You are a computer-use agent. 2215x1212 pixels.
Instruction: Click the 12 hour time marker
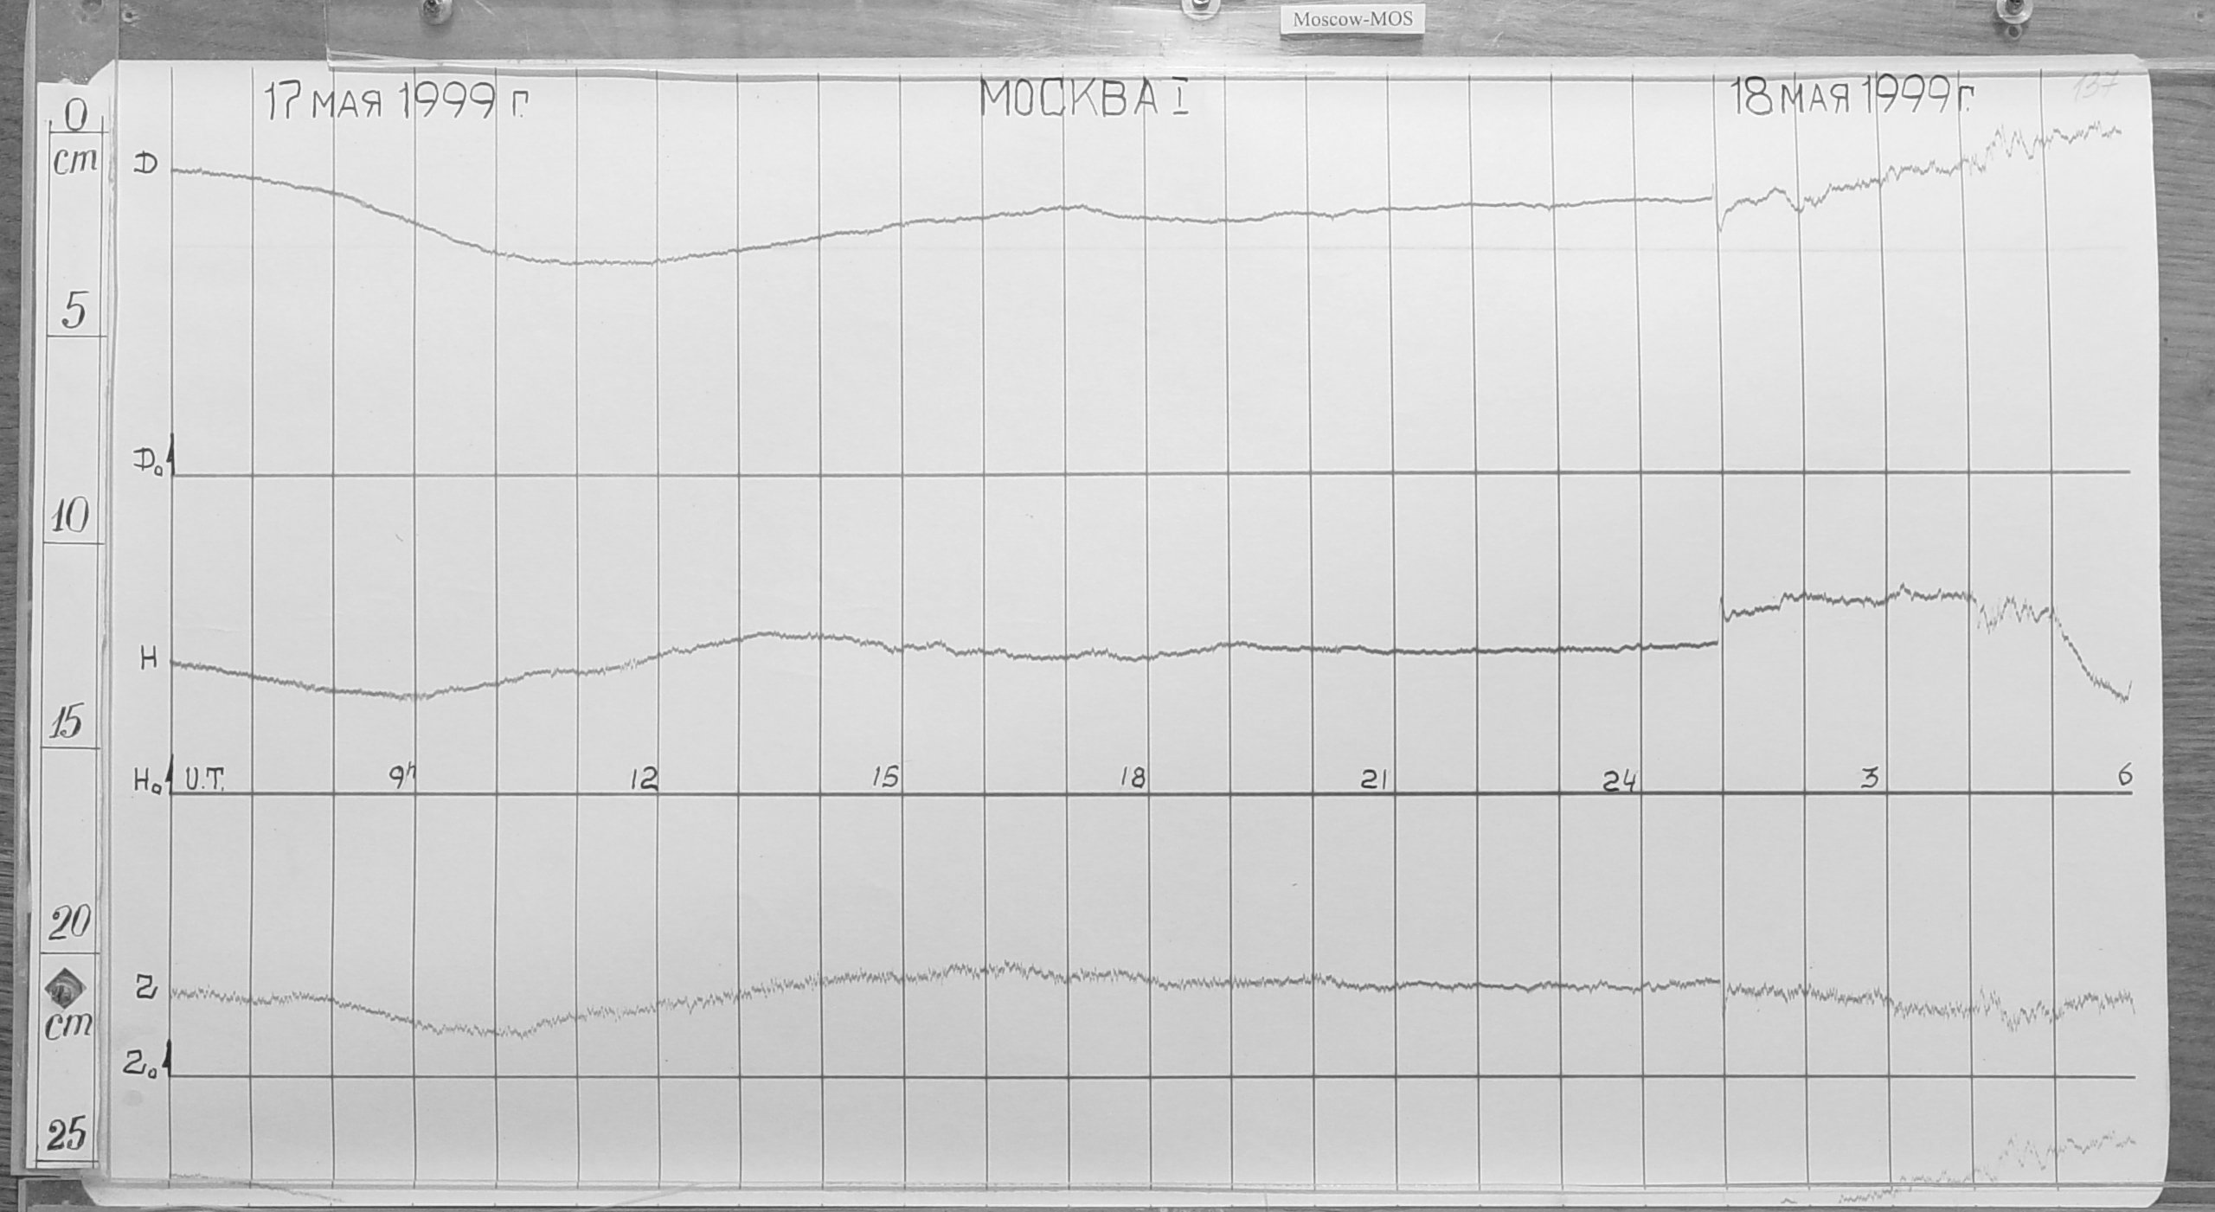[644, 779]
